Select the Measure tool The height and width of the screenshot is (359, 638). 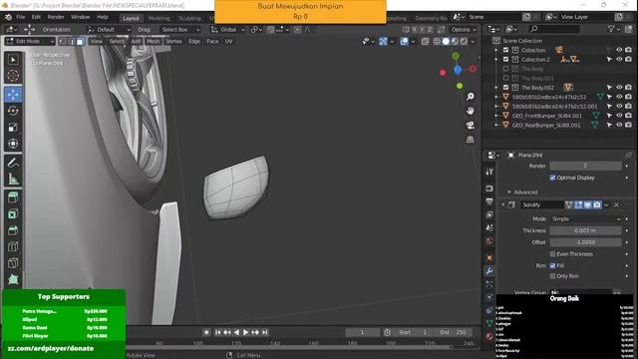coord(13,179)
